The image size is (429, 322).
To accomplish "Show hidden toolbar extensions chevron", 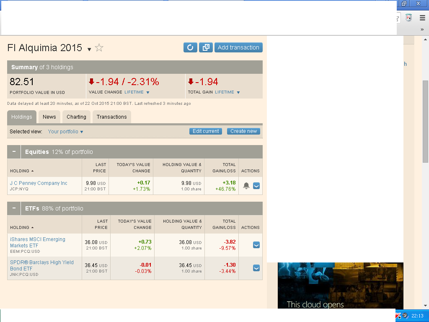I will coord(422,29).
